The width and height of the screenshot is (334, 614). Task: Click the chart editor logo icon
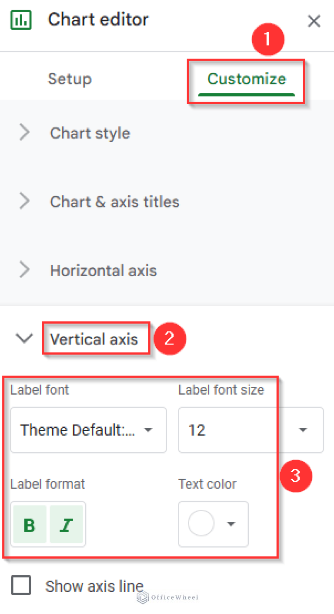(x=21, y=20)
